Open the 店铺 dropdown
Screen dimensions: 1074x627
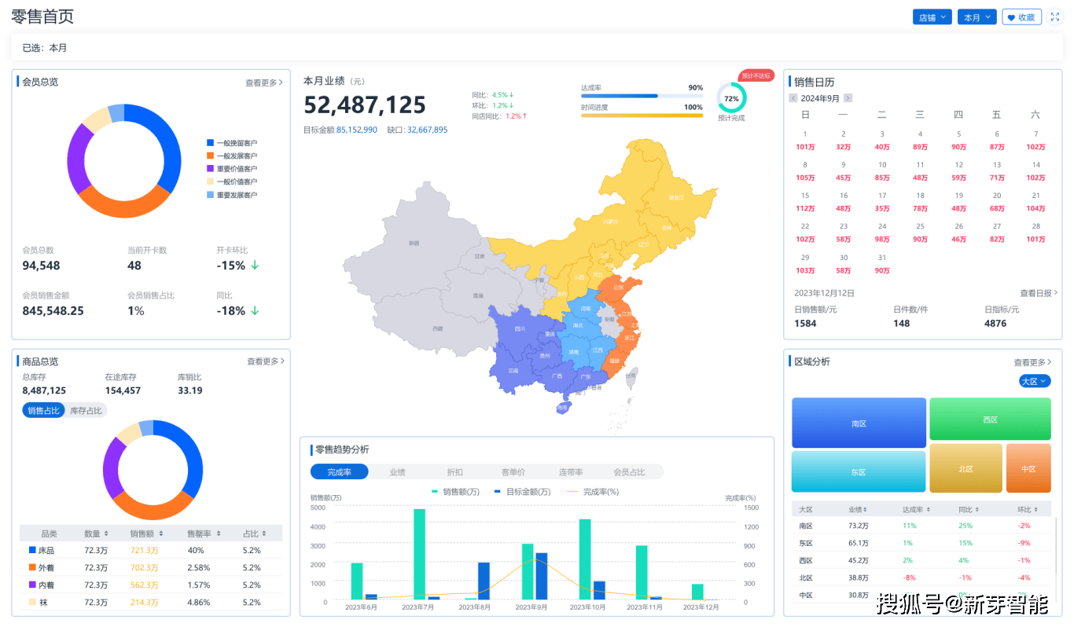(x=932, y=17)
